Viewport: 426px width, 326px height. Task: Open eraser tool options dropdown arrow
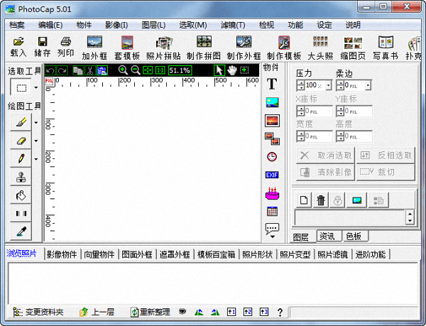tap(36, 141)
